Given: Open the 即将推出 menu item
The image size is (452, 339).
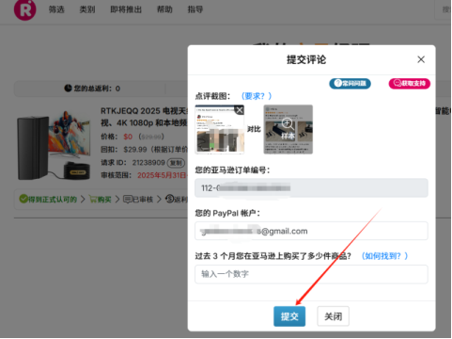Looking at the screenshot, I should point(126,9).
